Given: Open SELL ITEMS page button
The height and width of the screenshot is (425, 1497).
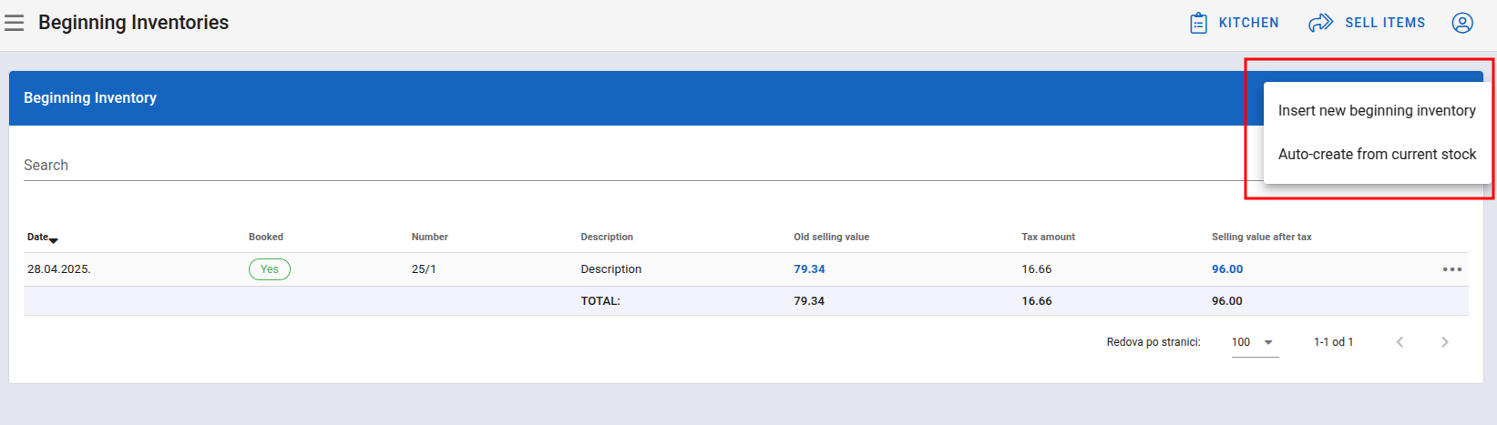Looking at the screenshot, I should pos(1367,23).
